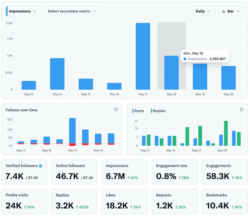Click the 2K% increase on Impressions card
This screenshot has width=250, height=216.
133,178
